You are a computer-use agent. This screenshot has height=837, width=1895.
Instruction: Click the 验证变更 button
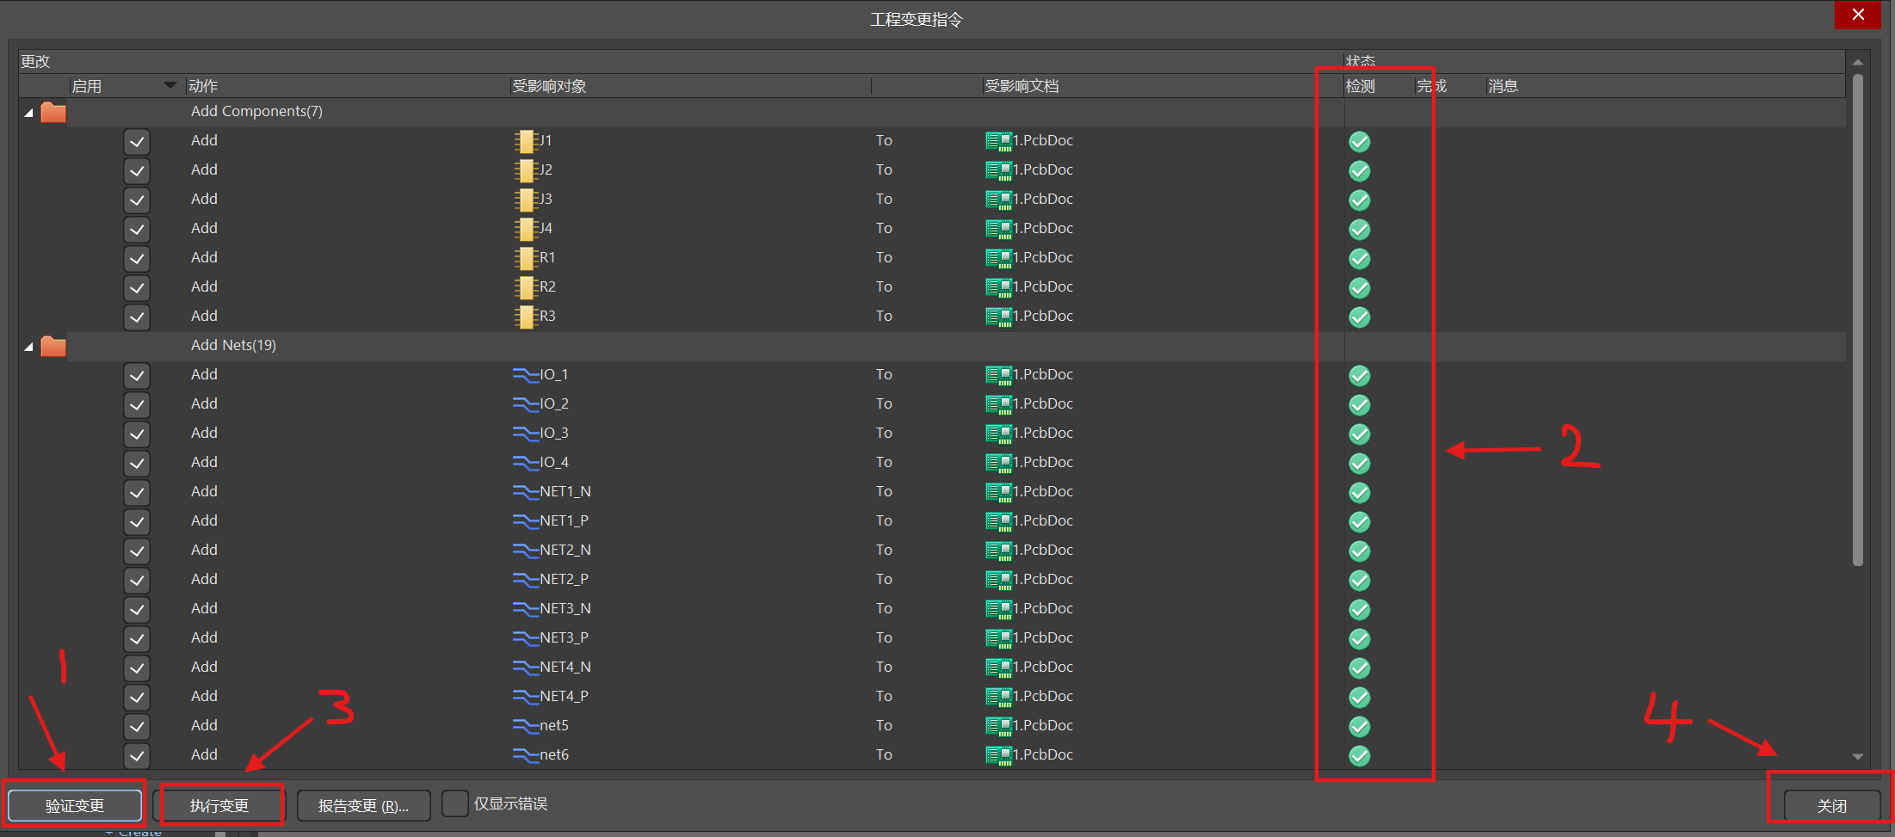pyautogui.click(x=75, y=806)
